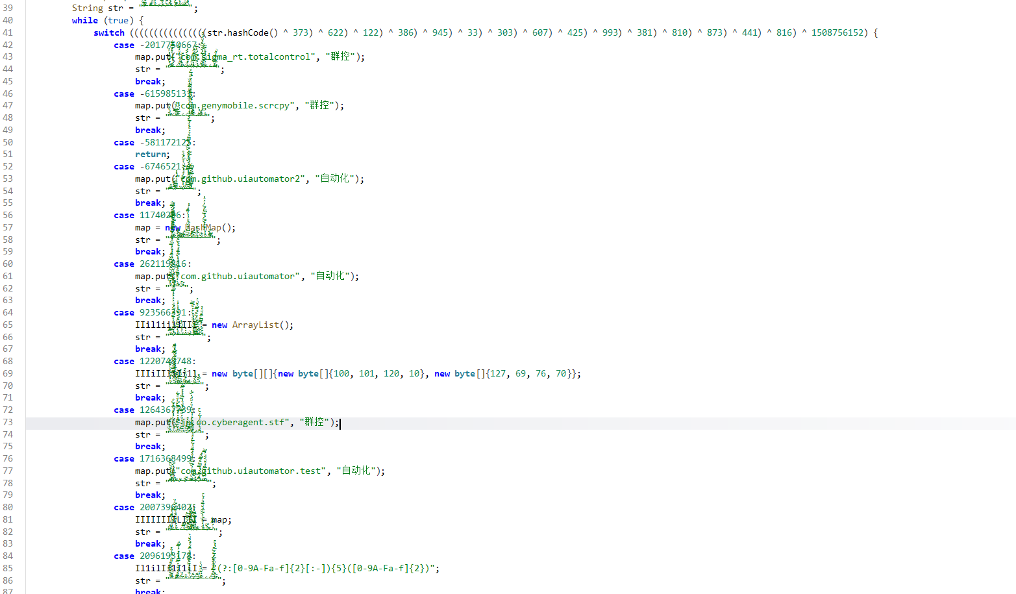Click the while keyword on line 40

(x=84, y=20)
